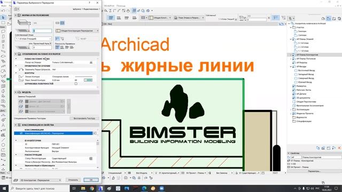Open the layer dropdown Конструктив - Перекрытия
The height and width of the screenshot is (192, 342).
pos(41,180)
